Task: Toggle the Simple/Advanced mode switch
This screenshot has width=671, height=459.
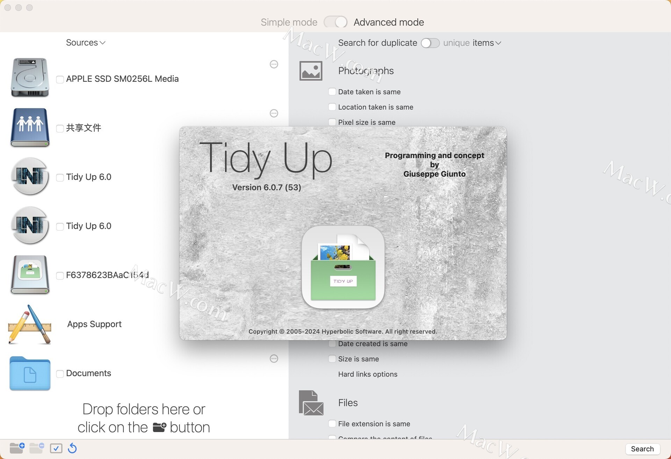Action: 335,22
